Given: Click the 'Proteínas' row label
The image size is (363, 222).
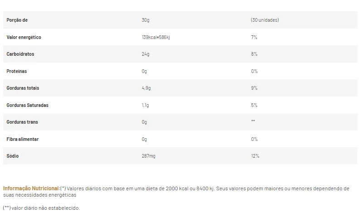Looking at the screenshot, I should 17,71.
